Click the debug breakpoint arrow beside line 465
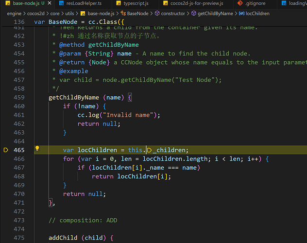 click(x=6, y=150)
